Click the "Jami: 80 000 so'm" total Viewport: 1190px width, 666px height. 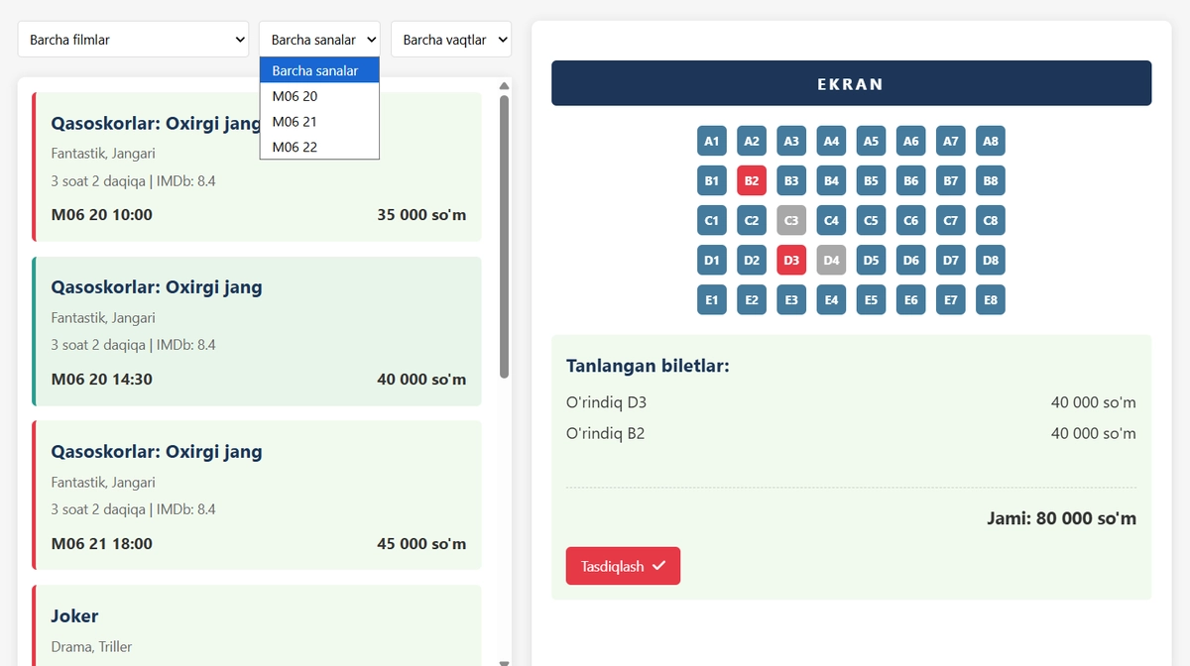coord(1061,518)
